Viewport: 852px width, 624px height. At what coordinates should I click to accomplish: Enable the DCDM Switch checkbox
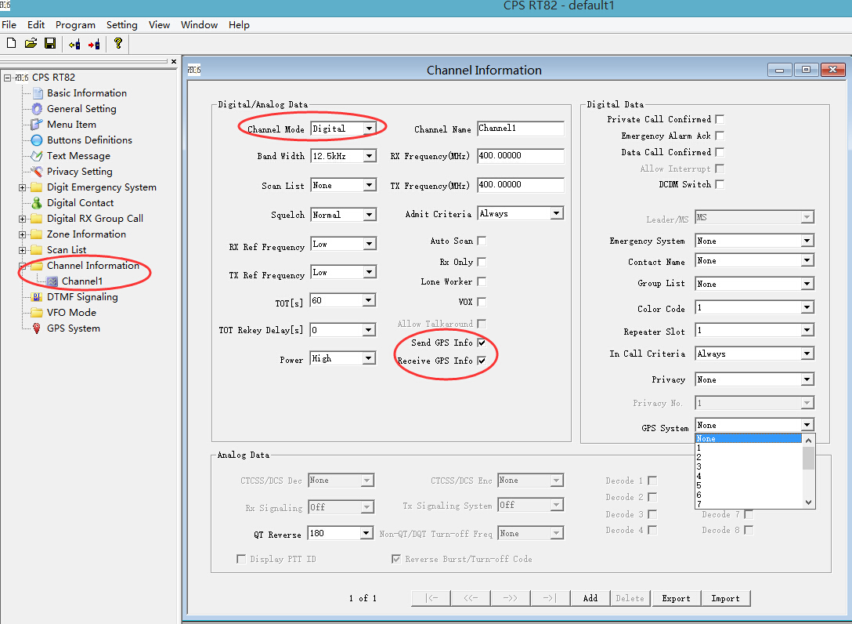(720, 184)
